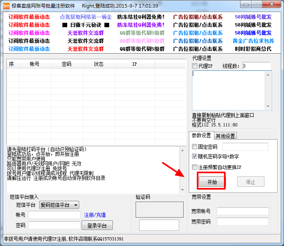Open black 防冻结挂Q利器免费 link
Image resolution: width=284 pixels, height=246 pixels.
coord(141,17)
